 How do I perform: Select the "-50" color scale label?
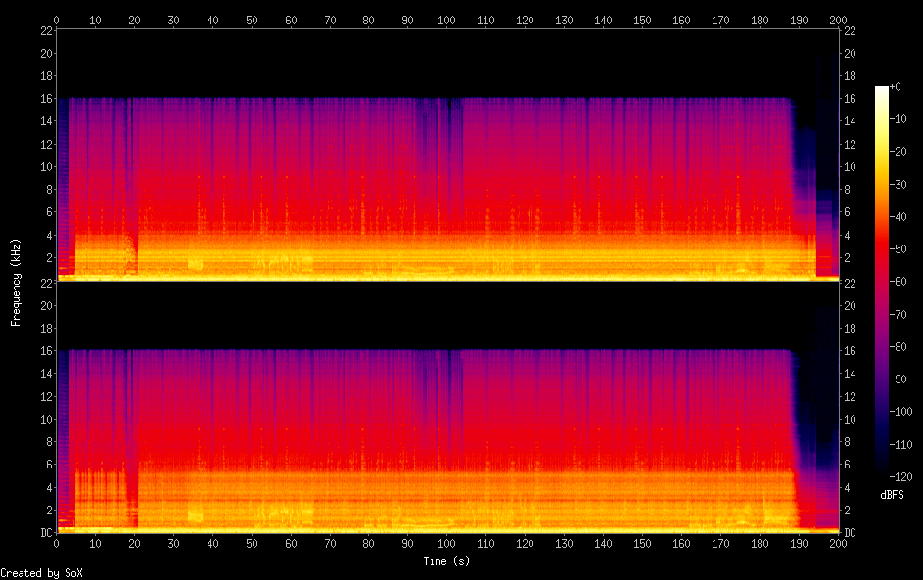tap(898, 249)
